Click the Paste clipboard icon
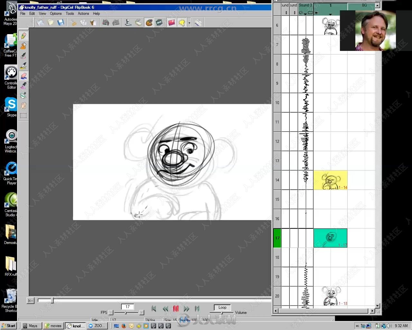 tap(93, 23)
